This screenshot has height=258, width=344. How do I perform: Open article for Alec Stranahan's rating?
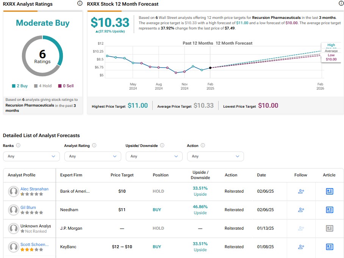tap(330, 191)
